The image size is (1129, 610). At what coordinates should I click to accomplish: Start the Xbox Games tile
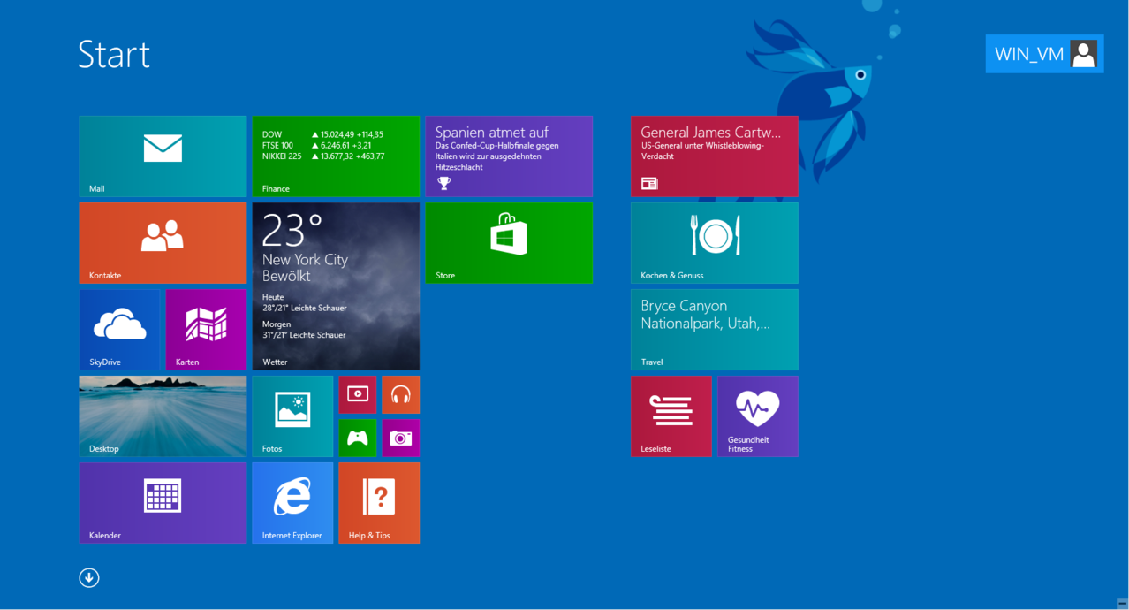(x=358, y=438)
